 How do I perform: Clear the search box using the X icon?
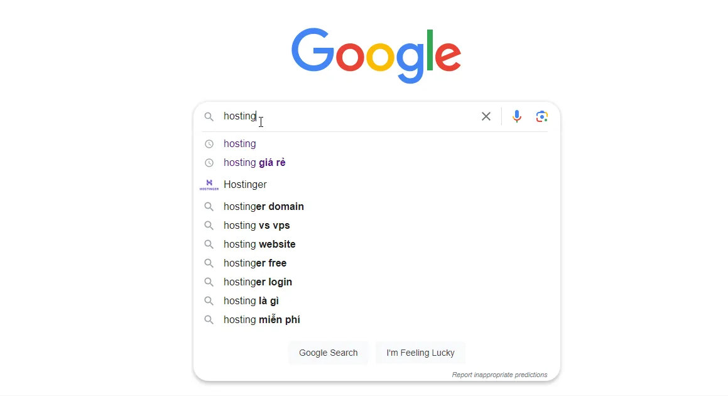pyautogui.click(x=486, y=116)
